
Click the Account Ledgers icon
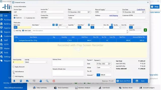(141, 88)
